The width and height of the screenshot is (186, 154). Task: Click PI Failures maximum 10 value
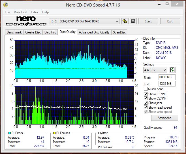pyautogui.click(x=87, y=142)
